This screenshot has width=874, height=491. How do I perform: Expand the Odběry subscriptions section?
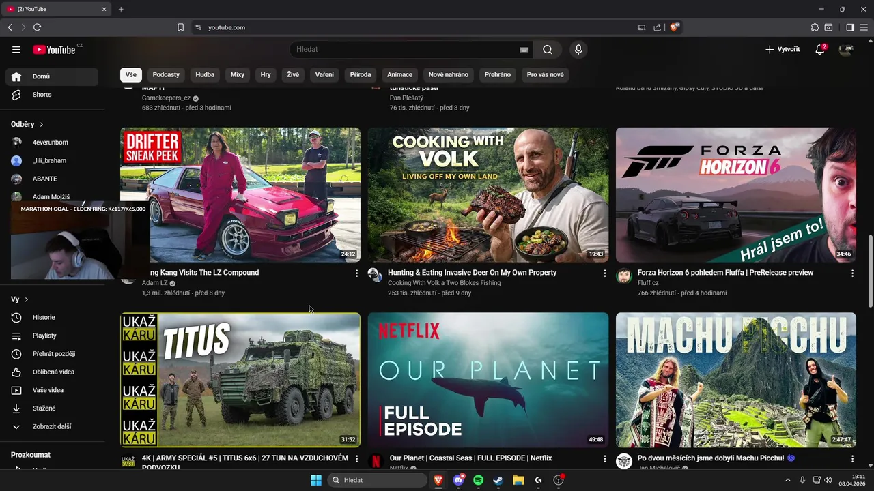point(27,125)
